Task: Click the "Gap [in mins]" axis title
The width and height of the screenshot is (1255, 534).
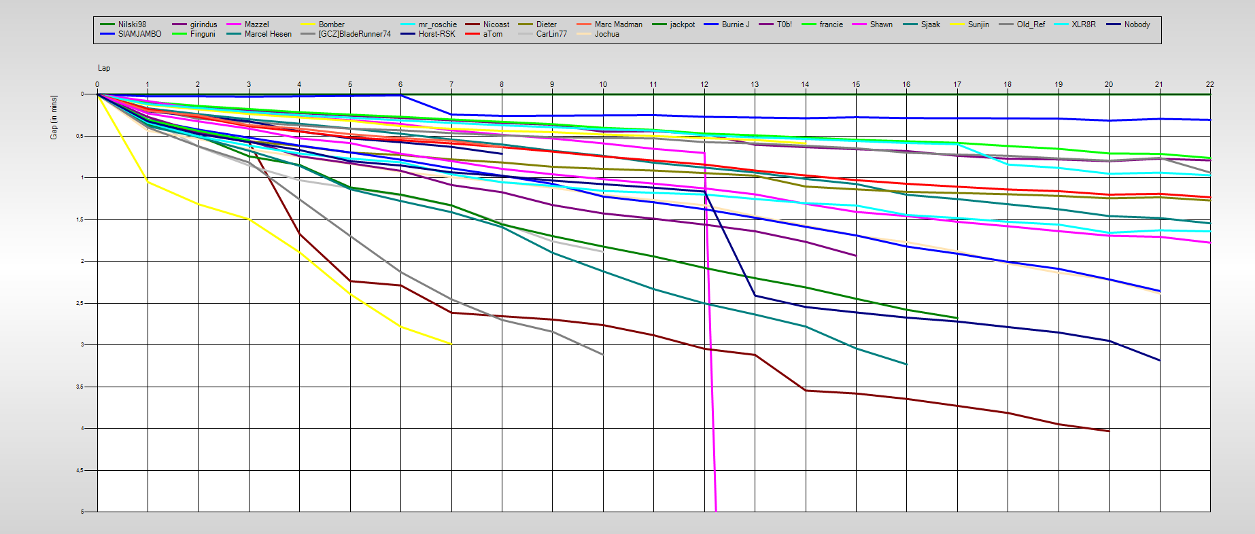Action: (x=54, y=118)
